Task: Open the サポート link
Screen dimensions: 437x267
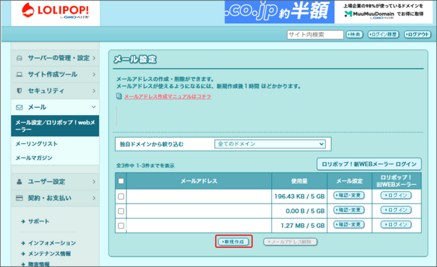Action: [x=39, y=221]
